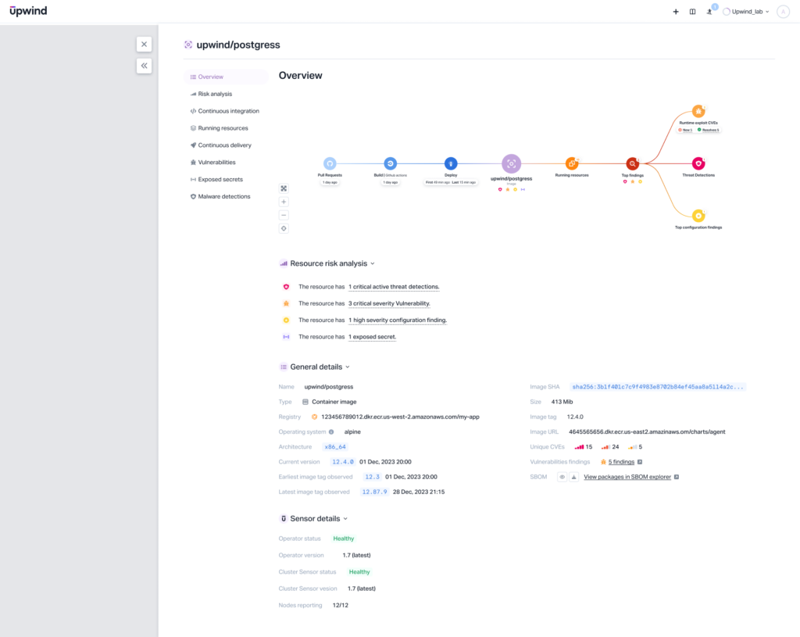
Task: Open 1 critical active threat detections link
Action: point(394,287)
